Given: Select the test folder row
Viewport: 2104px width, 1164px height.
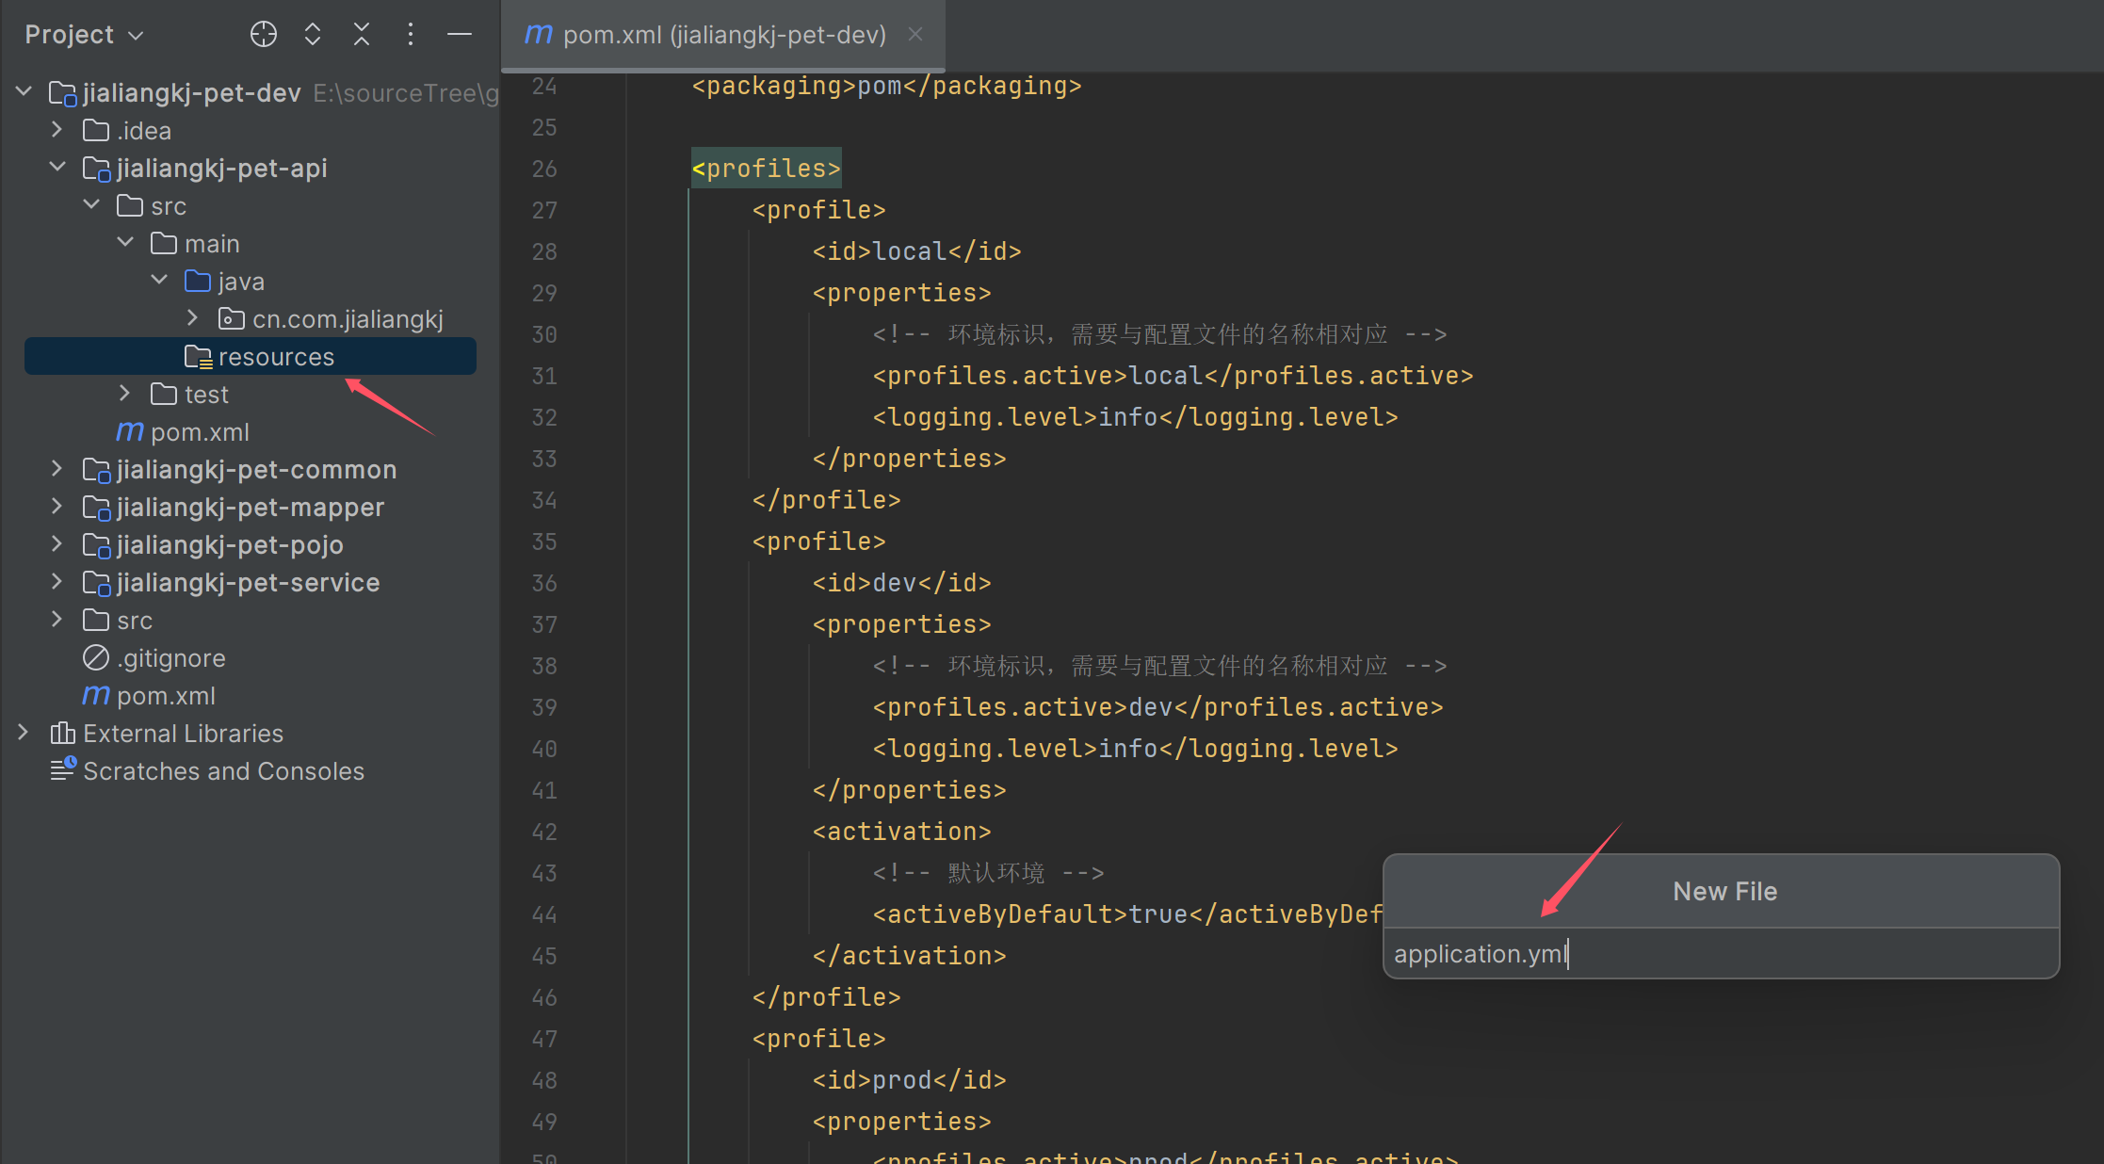Looking at the screenshot, I should coord(206,394).
